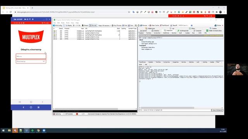The image size is (248, 139).
Task: Click the response Find text field
Action: 175,110
